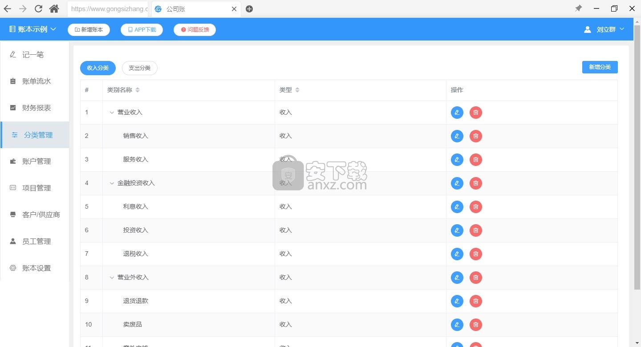Select the 退税收入 category name

[x=136, y=254]
